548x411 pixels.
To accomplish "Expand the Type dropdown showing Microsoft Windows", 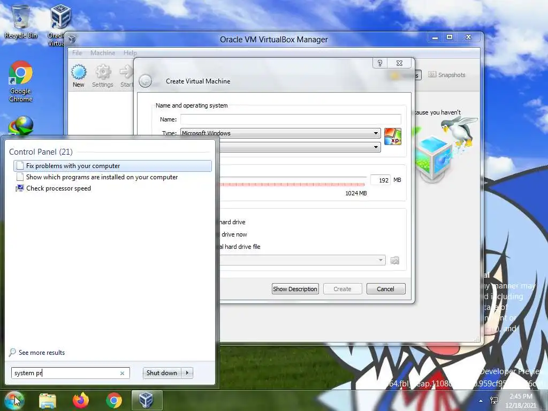I will tap(280, 133).
